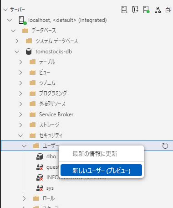Click the INFORMATION_SCHEMA disabled-user icon

coord(40,177)
